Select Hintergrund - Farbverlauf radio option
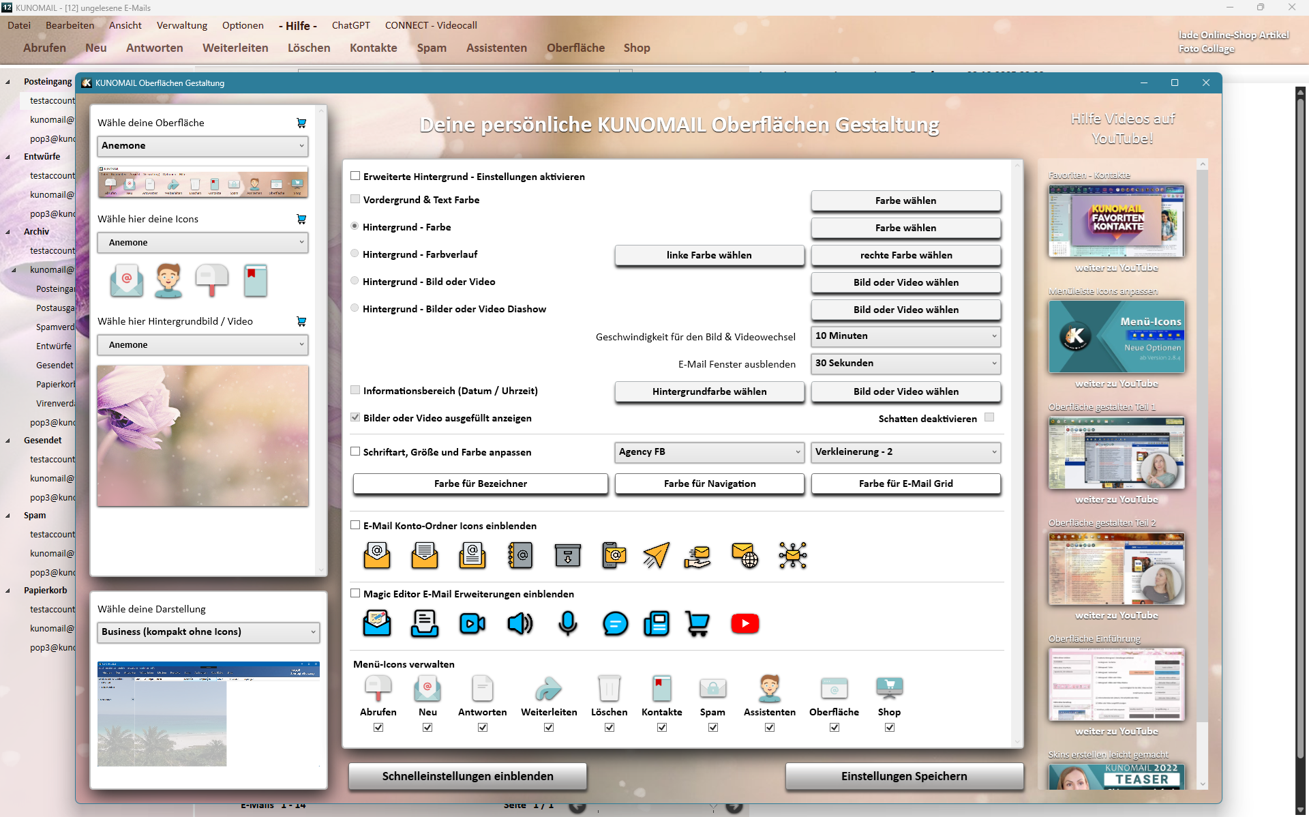The width and height of the screenshot is (1309, 817). 355,254
